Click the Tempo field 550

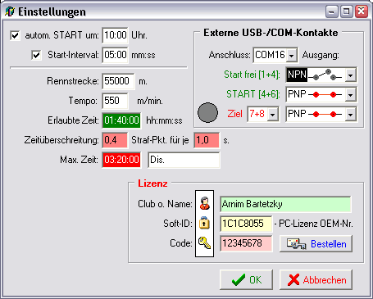[x=115, y=101]
